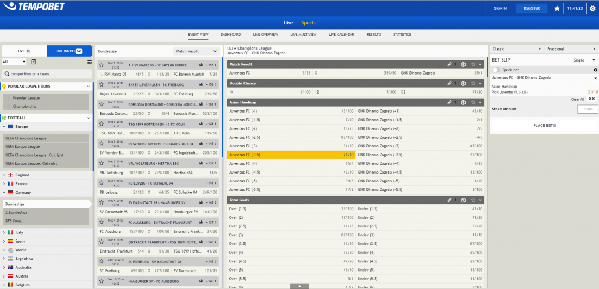Select Juventus FC (-1) at 13/100
This screenshot has width=599, height=289.
291,111
